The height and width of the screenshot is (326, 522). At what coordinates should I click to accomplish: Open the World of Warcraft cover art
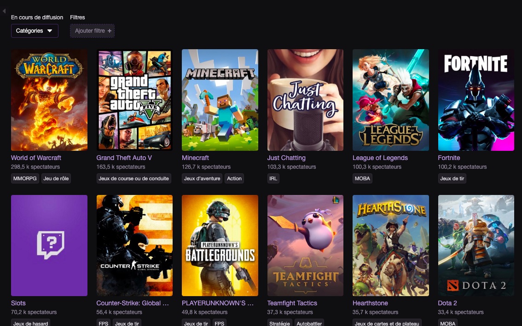pyautogui.click(x=49, y=100)
